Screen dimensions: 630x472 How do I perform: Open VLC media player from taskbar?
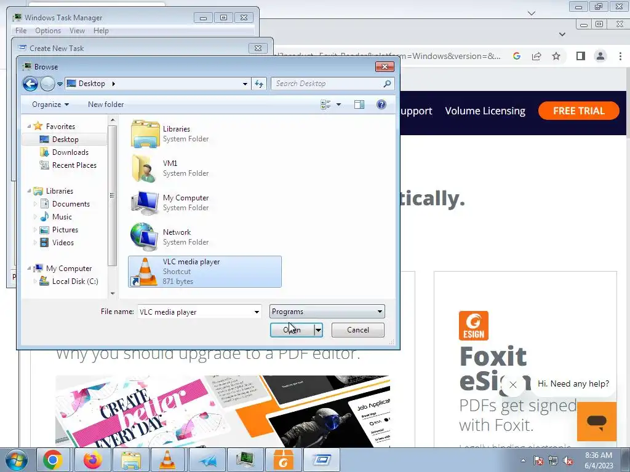point(167,460)
